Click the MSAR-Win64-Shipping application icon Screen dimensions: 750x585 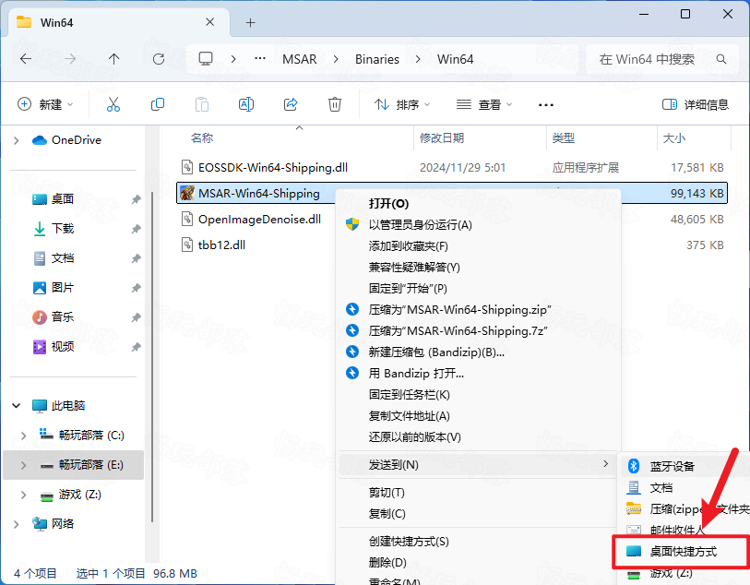pos(187,193)
